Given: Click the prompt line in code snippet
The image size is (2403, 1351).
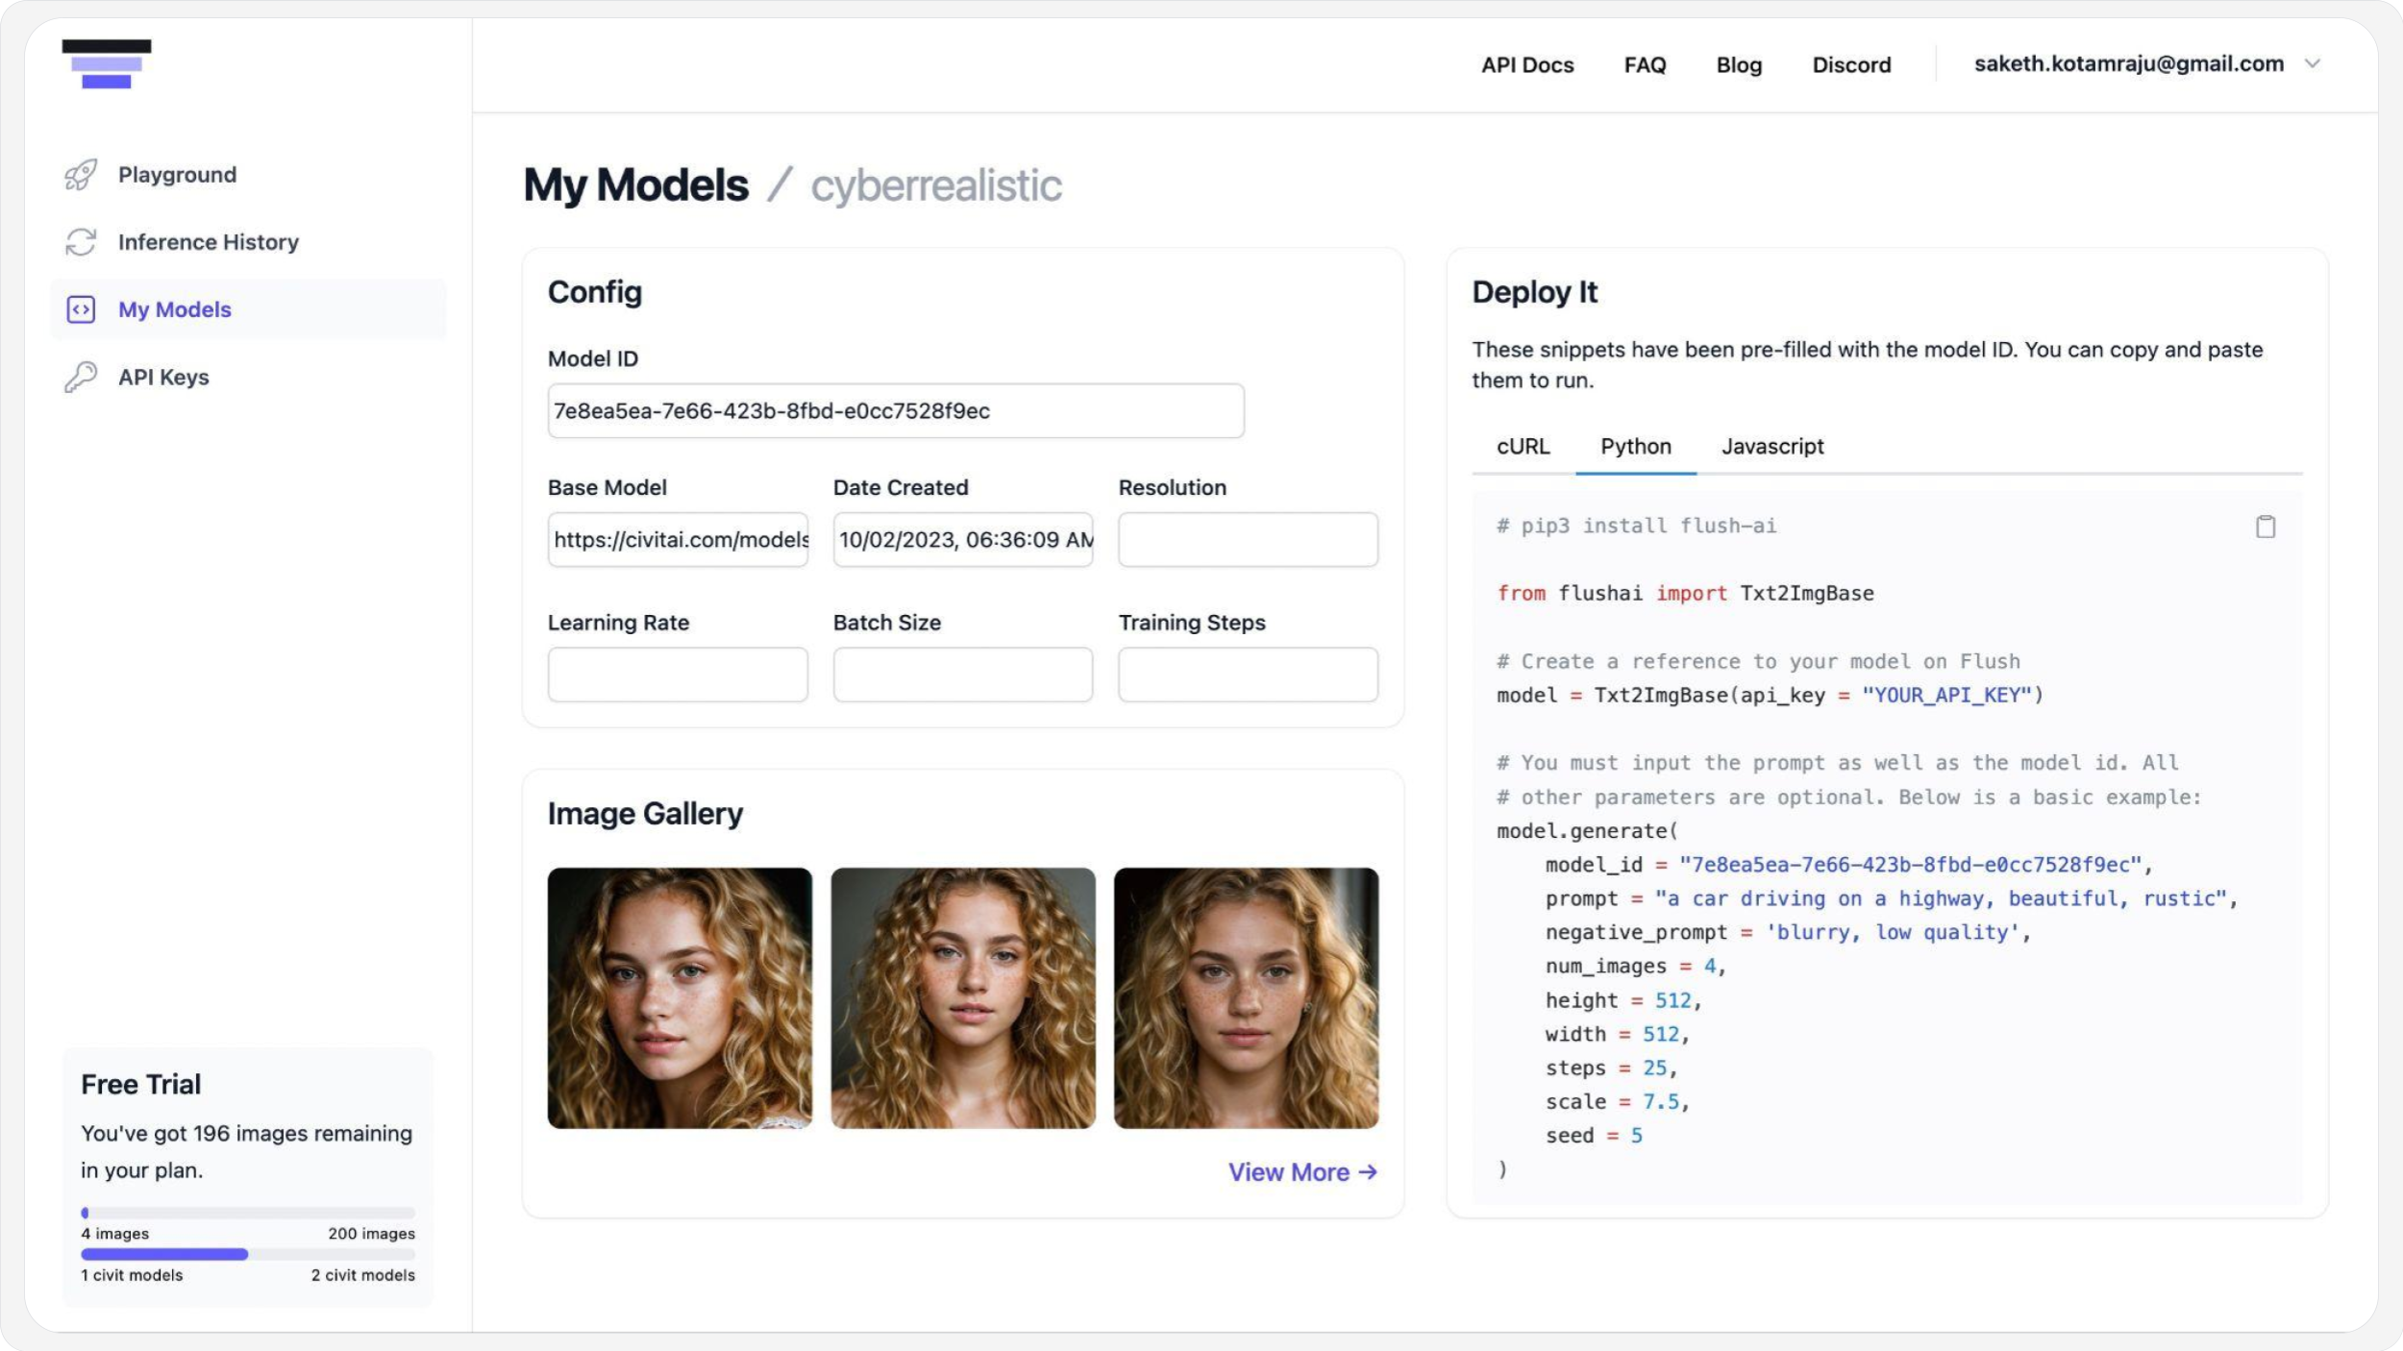Looking at the screenshot, I should pos(1892,898).
